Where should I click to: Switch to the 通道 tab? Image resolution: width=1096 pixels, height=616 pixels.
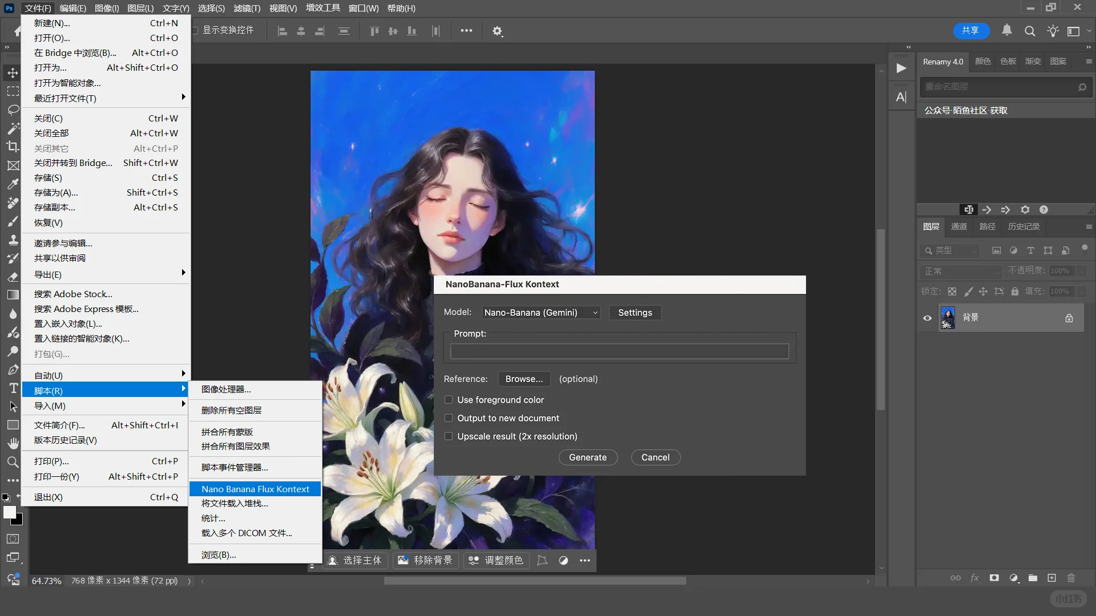click(959, 226)
